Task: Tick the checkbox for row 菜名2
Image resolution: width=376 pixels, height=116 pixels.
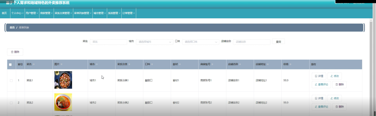Action: (x=11, y=103)
